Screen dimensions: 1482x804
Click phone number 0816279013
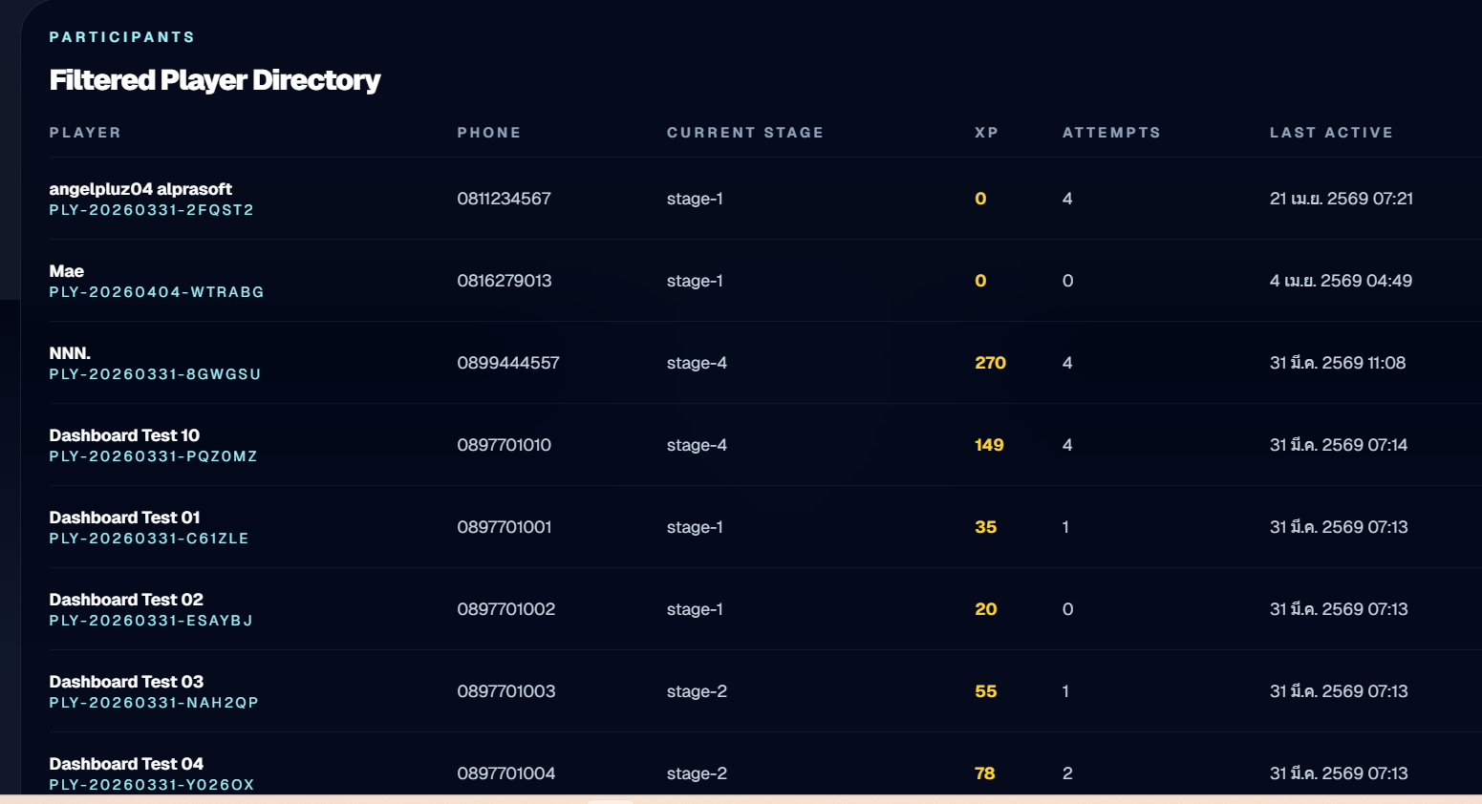pos(505,281)
